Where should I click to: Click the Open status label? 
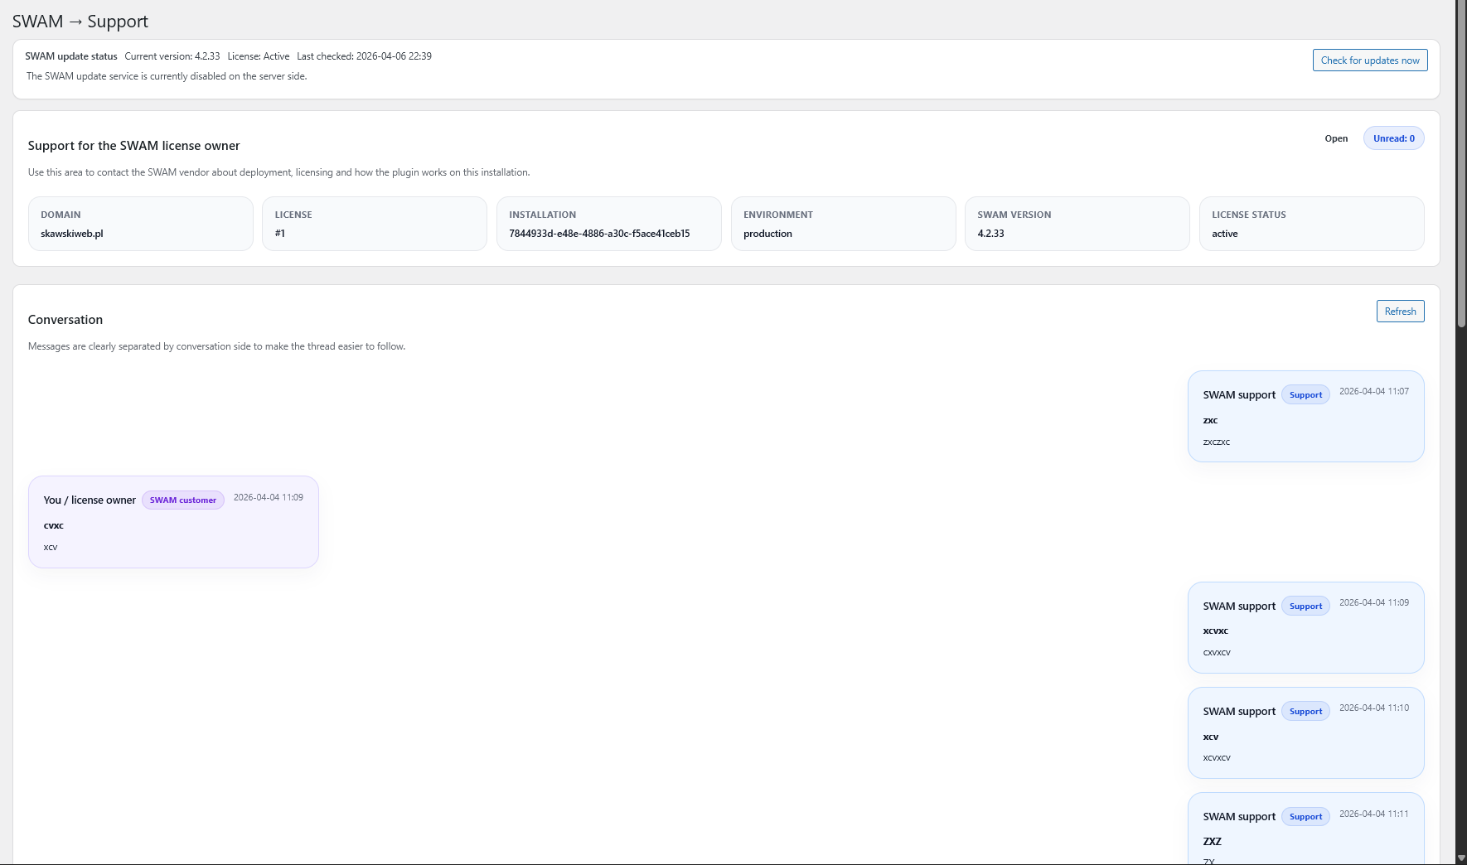tap(1335, 138)
